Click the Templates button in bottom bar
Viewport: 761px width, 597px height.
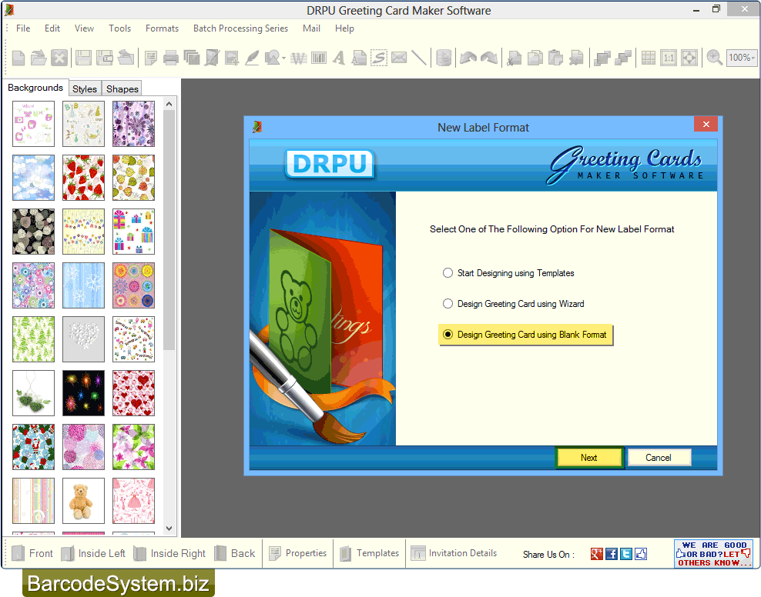(370, 553)
